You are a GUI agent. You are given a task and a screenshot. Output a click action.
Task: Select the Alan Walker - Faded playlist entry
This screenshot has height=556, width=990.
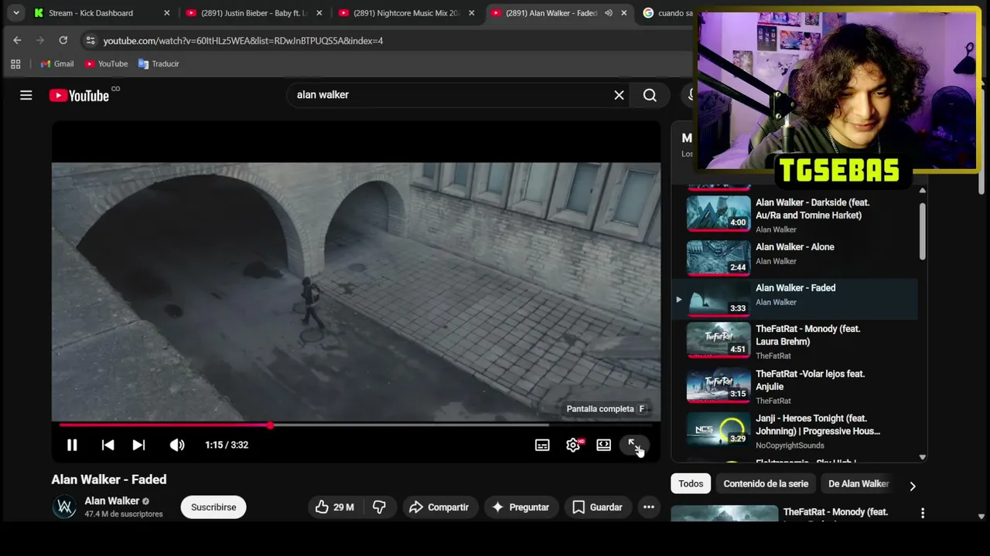[794, 297]
